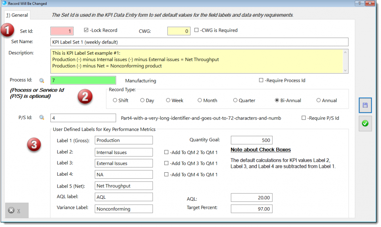Select the Shift record type
The image size is (381, 227).
pyautogui.click(x=115, y=100)
